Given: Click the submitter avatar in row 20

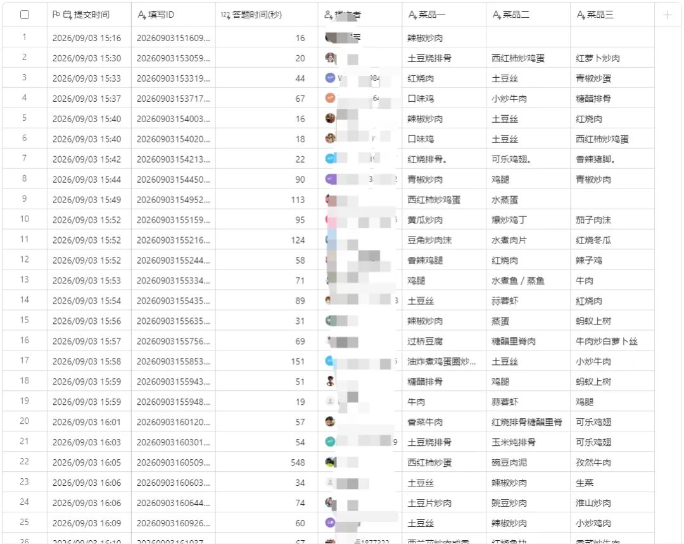Looking at the screenshot, I should click(330, 422).
